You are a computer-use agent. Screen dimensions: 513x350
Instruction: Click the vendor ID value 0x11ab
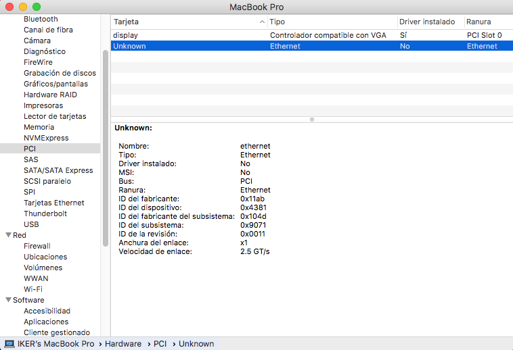[x=252, y=199]
